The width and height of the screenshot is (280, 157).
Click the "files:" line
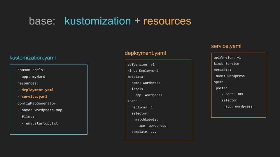point(28,117)
